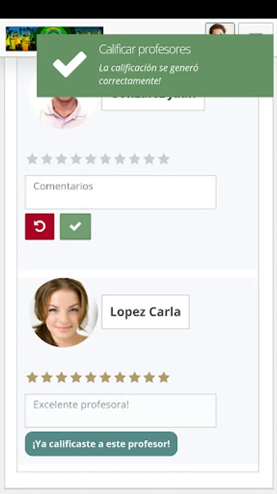Click the red reset rating icon button
The width and height of the screenshot is (277, 494).
pyautogui.click(x=39, y=227)
